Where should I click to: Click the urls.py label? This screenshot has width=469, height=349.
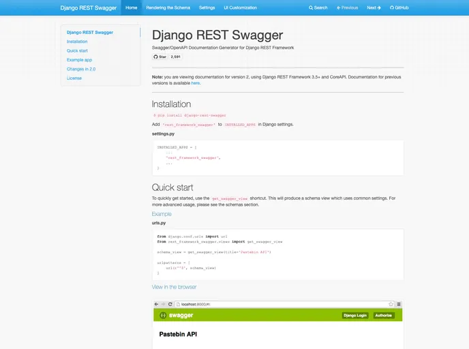click(x=159, y=223)
